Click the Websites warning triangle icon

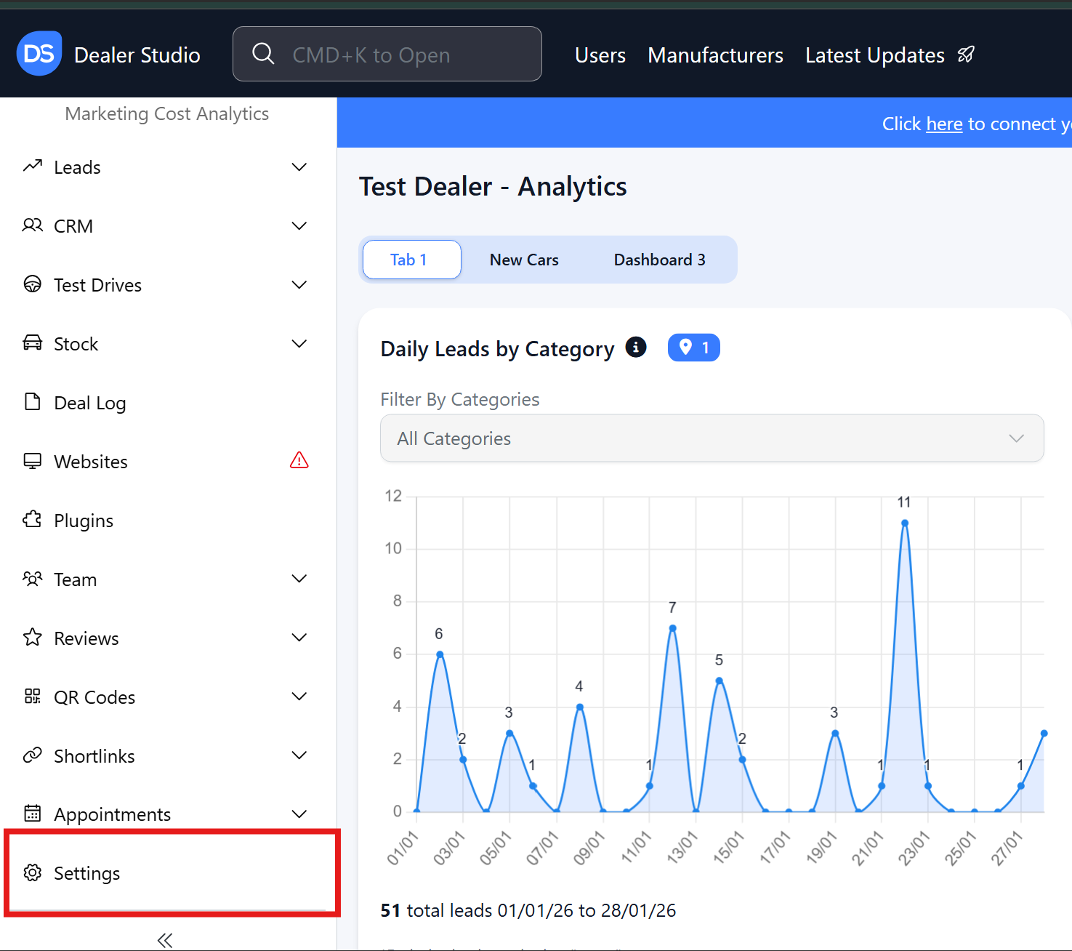coord(299,460)
